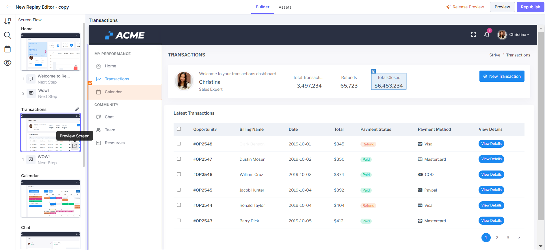The width and height of the screenshot is (545, 250).
Task: Click the New Transaction button
Action: [x=502, y=76]
